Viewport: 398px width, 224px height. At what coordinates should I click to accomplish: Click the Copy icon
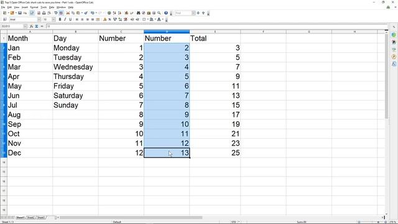(73, 13)
